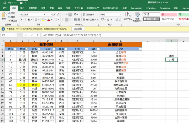This screenshot has width=189, height=123.
Task: Open the 文件 File tab
Action: [x=5, y=8]
